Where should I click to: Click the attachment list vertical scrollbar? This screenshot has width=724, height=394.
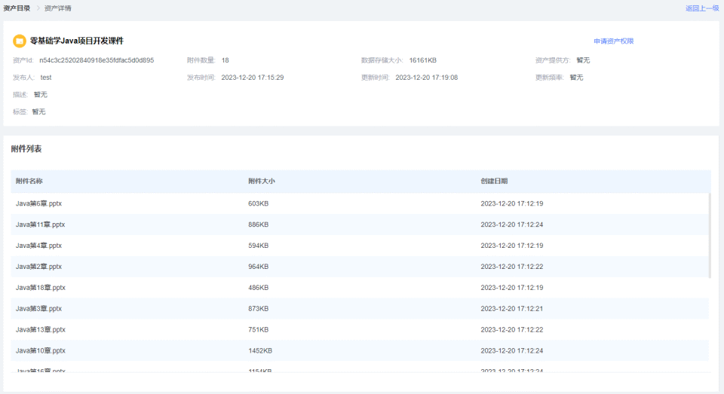pos(710,236)
